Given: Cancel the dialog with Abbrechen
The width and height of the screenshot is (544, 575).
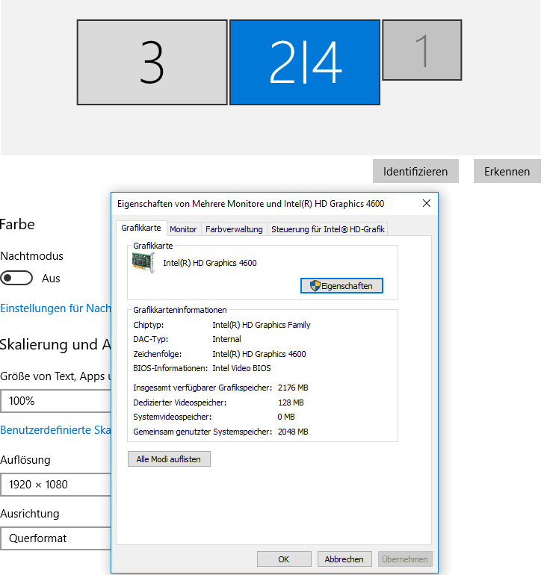Looking at the screenshot, I should pyautogui.click(x=344, y=559).
